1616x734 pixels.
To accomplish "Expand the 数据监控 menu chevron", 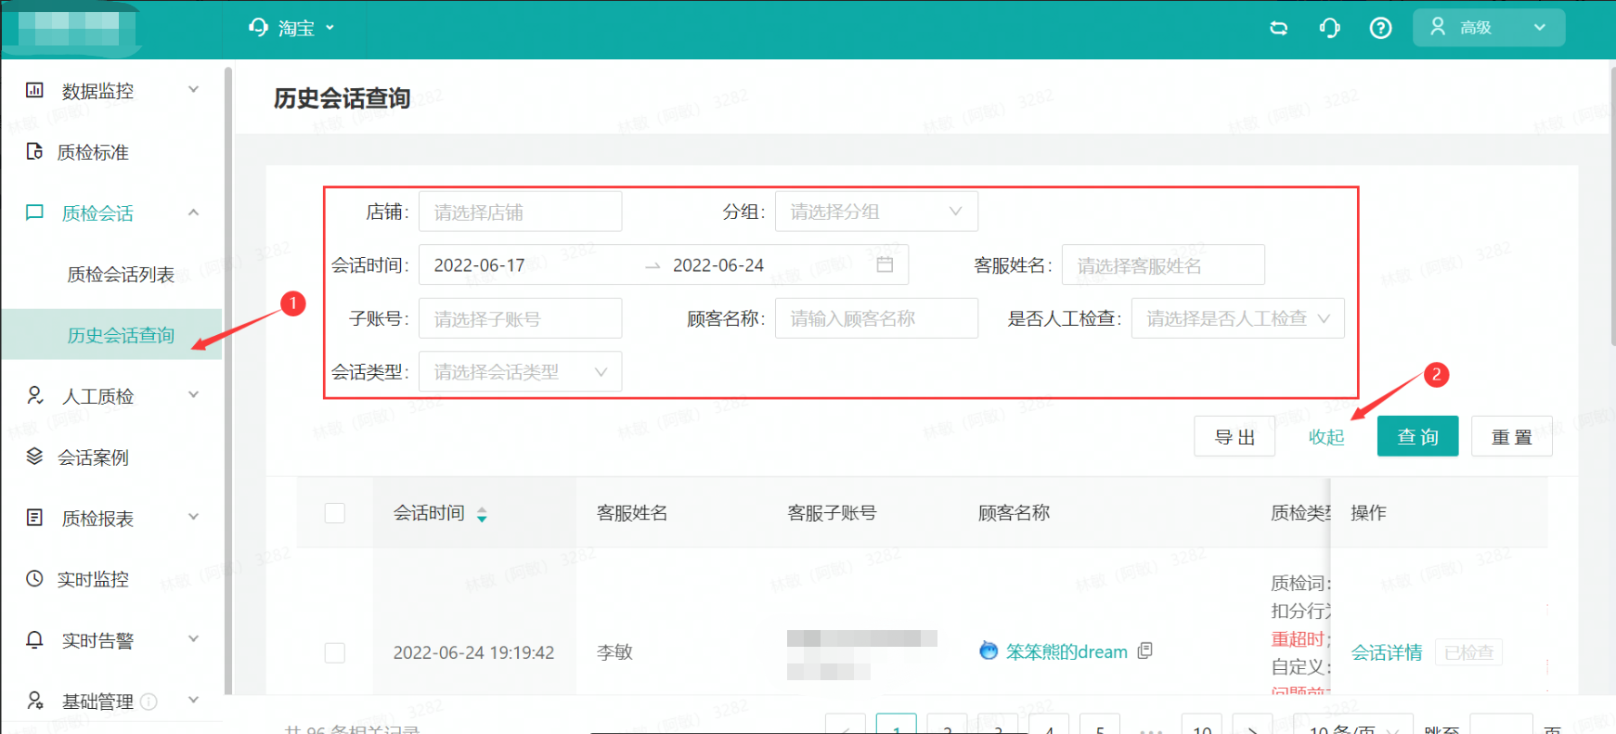I will (x=193, y=90).
